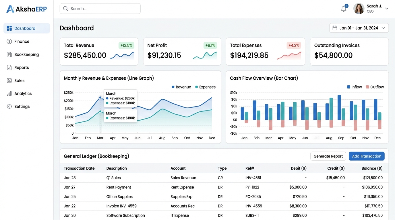Click the Software Subscription row description
The height and width of the screenshot is (220, 395).
[x=125, y=215]
